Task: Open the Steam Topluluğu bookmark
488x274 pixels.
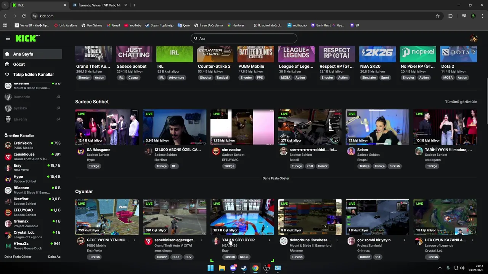Action: point(159,25)
